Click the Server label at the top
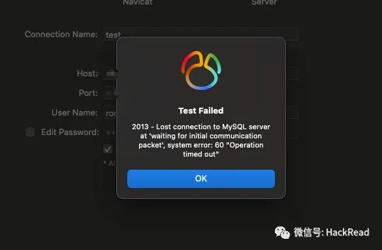 click(264, 3)
